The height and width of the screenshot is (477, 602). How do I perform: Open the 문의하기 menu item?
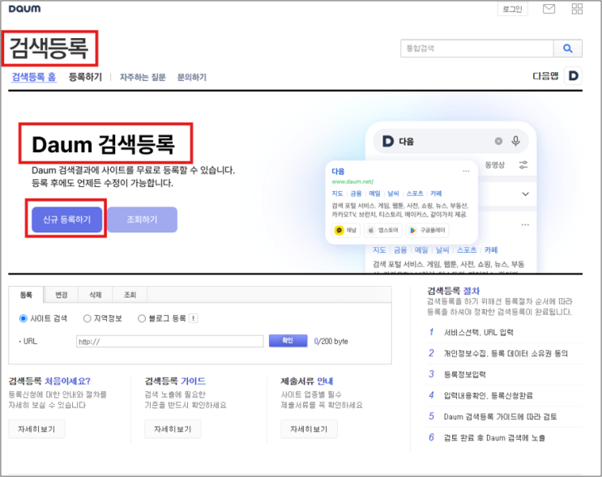click(191, 77)
